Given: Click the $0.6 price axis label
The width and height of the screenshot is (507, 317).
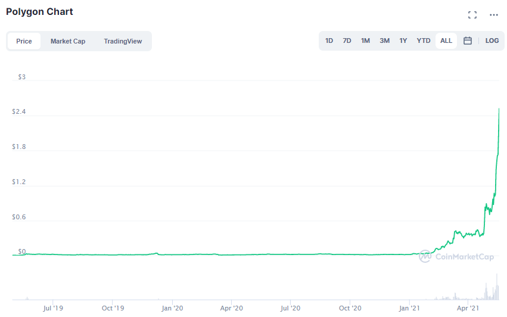Looking at the screenshot, I should [18, 217].
